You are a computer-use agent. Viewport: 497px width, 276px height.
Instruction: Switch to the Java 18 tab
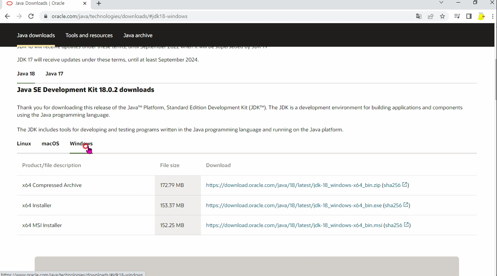coord(26,74)
